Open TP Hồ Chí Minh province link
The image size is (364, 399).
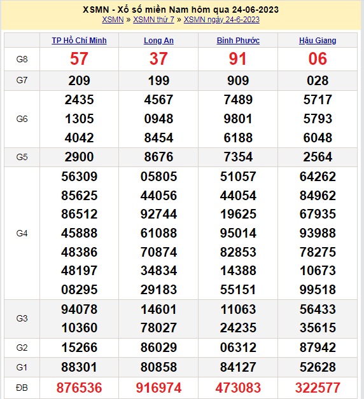pyautogui.click(x=80, y=41)
